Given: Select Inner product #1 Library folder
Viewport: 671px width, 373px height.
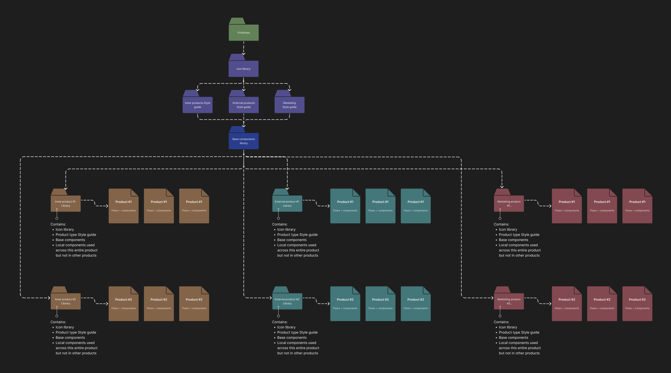Looking at the screenshot, I should (x=66, y=203).
